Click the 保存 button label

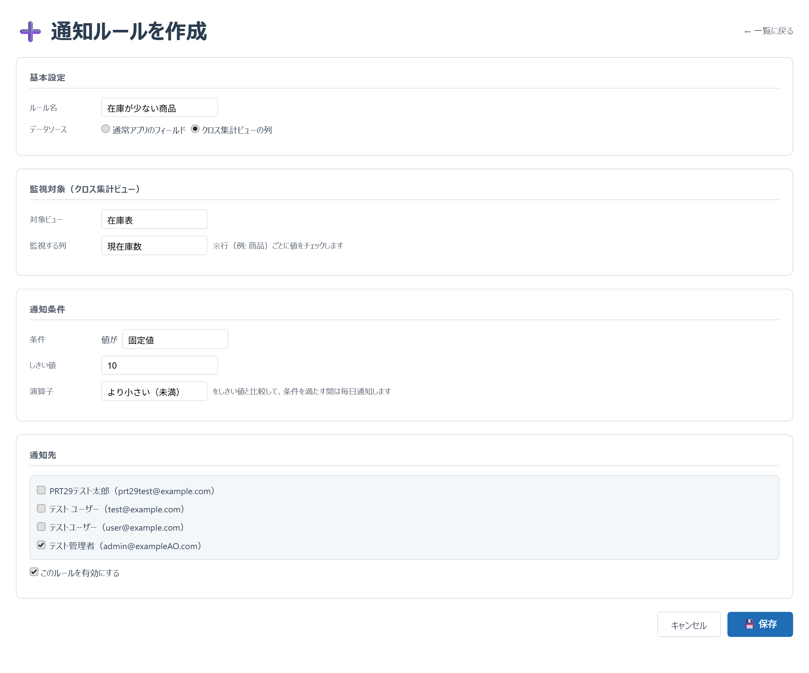click(768, 624)
